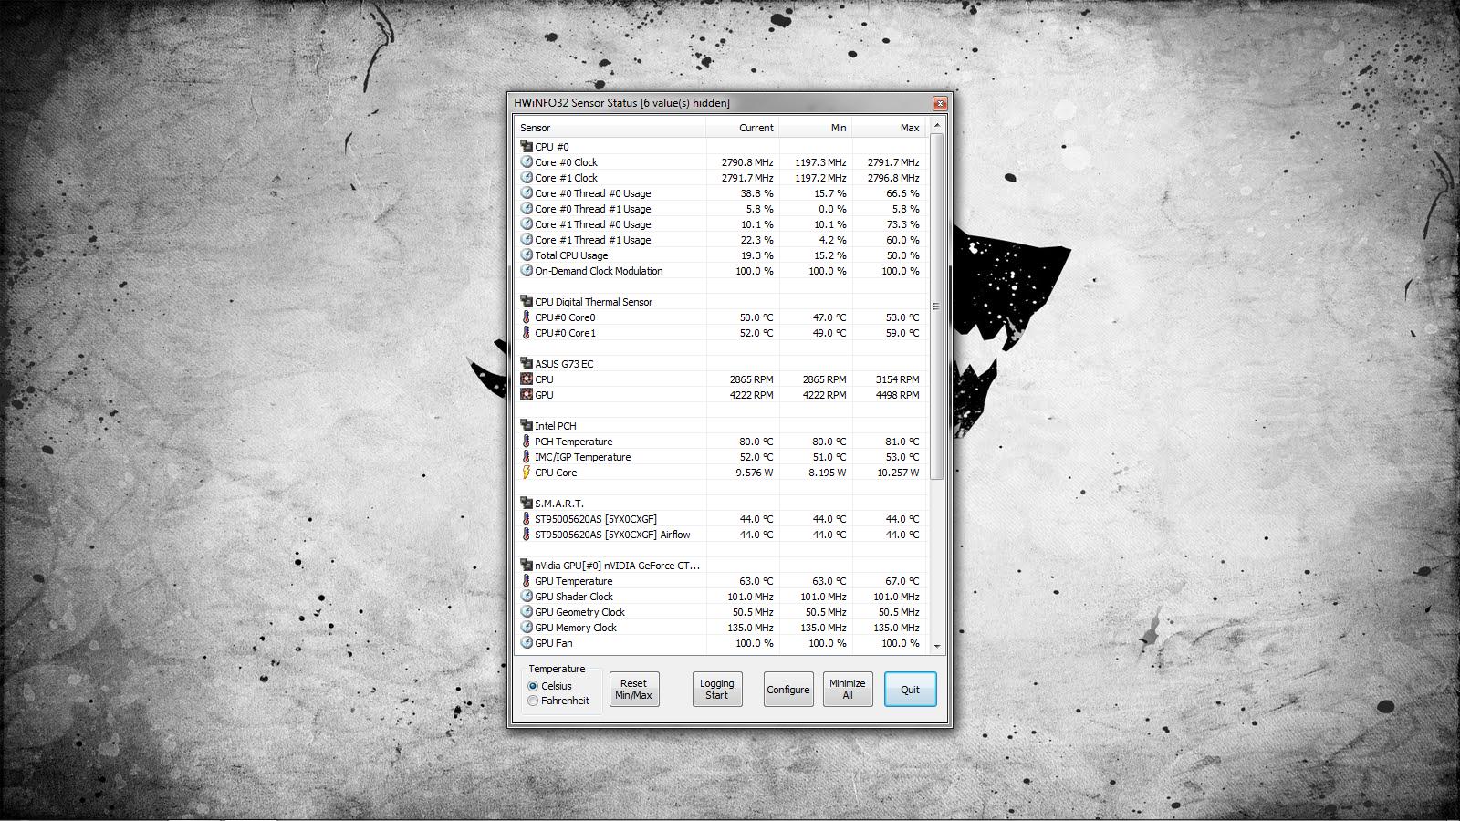The height and width of the screenshot is (821, 1460).
Task: Click the clock icon beside GPU Shader Clock
Action: tap(527, 597)
